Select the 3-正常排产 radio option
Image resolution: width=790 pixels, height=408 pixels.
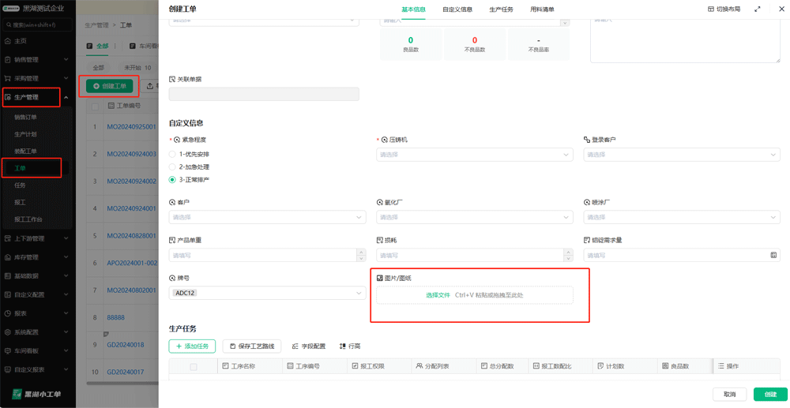point(172,180)
